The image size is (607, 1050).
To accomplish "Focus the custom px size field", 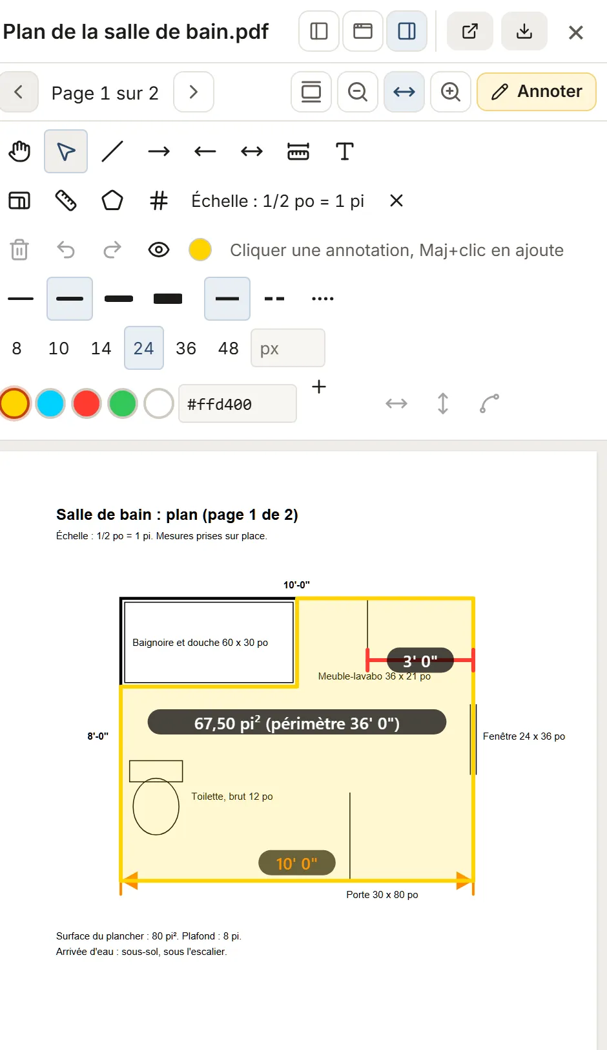I will tap(288, 348).
